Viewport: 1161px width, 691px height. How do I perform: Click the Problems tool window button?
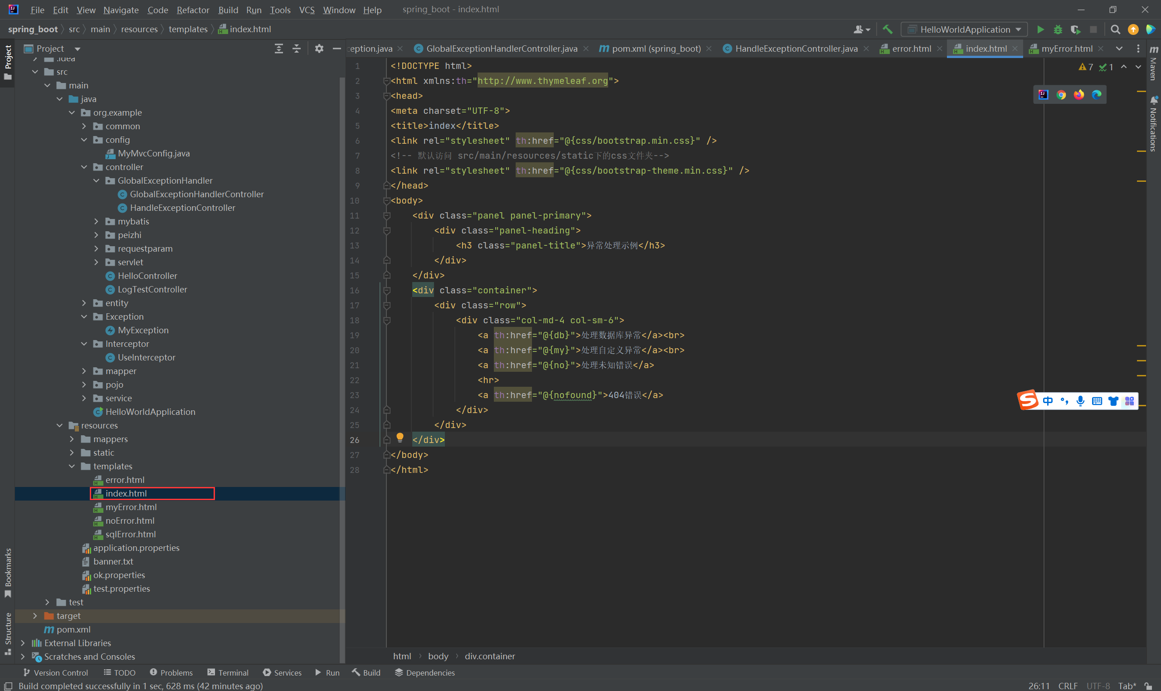[171, 672]
